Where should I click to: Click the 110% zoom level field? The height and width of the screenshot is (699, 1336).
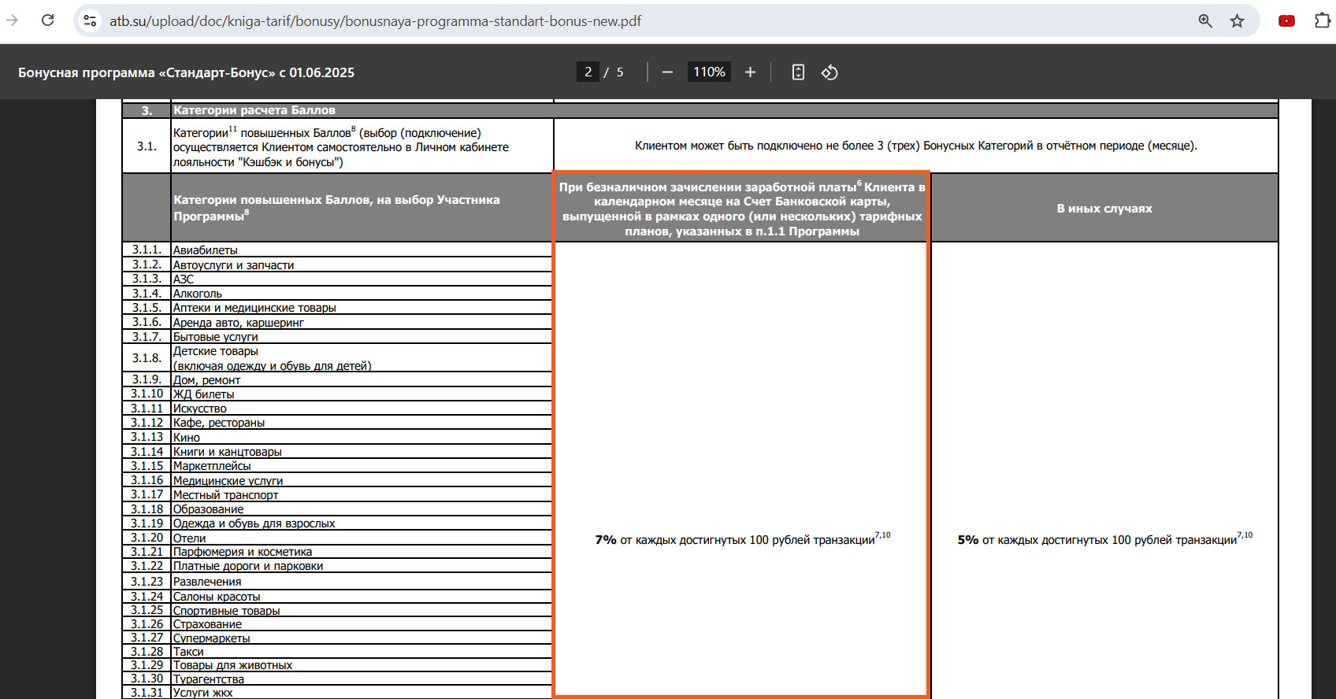[709, 72]
